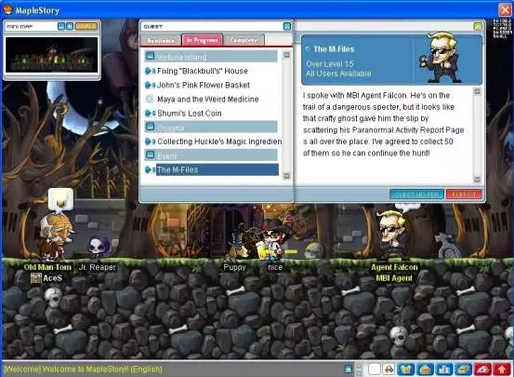Click the Welcome to MapleStory chat message bar
The height and width of the screenshot is (377, 514).
84,370
